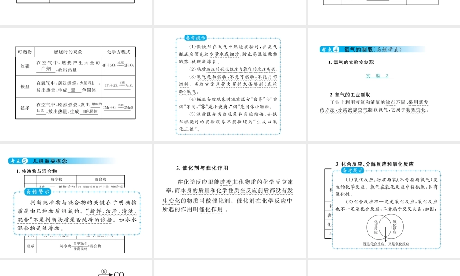
Task: Click the '混合物' column header
Action: click(x=100, y=179)
